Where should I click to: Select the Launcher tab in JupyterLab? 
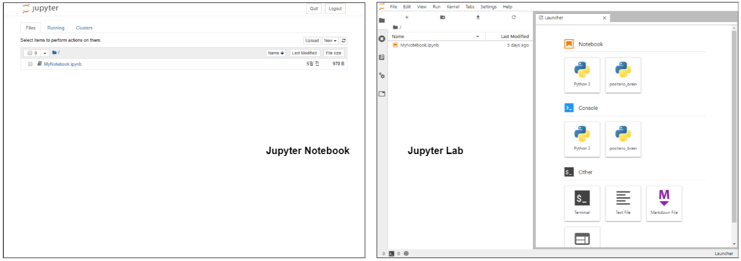point(572,18)
